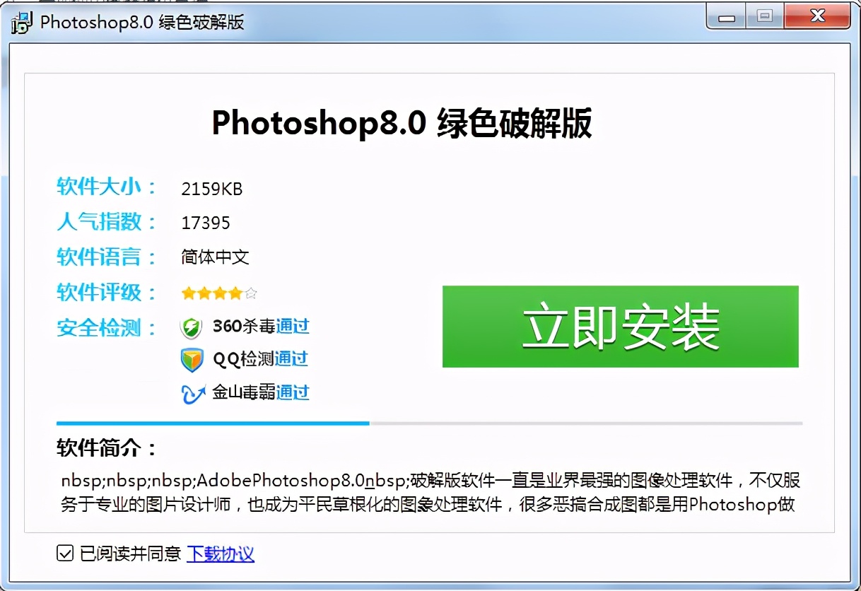Image resolution: width=861 pixels, height=591 pixels.
Task: Minimize the installer window
Action: [x=727, y=16]
